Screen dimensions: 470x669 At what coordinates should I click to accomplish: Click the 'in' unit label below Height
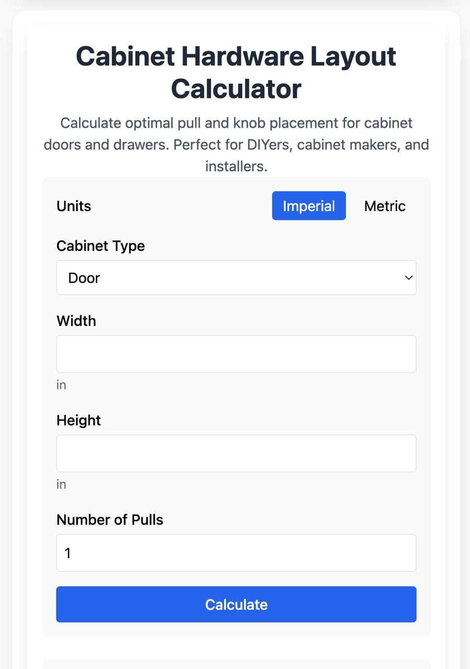coord(61,484)
